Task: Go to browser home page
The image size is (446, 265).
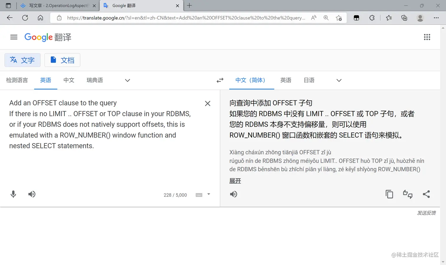Action: [40, 18]
